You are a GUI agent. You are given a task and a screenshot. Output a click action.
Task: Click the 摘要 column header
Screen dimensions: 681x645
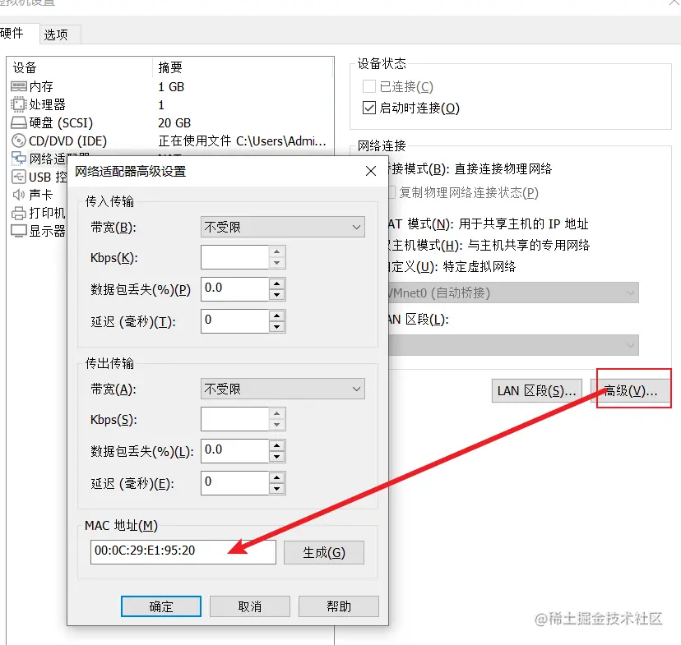point(243,67)
